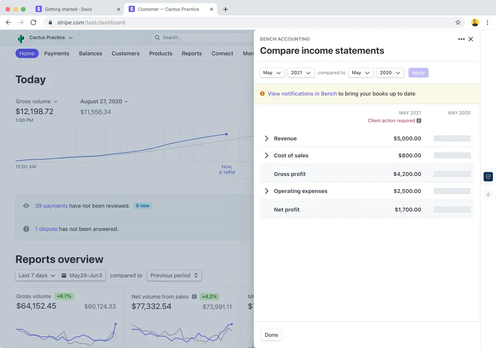This screenshot has width=496, height=348.
Task: Click the +6.7% Gross volume badge
Action: (64, 296)
